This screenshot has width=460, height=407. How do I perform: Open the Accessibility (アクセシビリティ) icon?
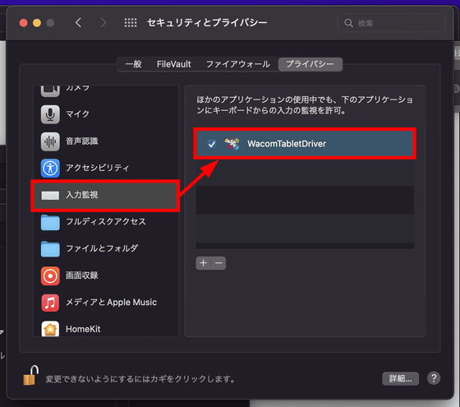point(50,169)
